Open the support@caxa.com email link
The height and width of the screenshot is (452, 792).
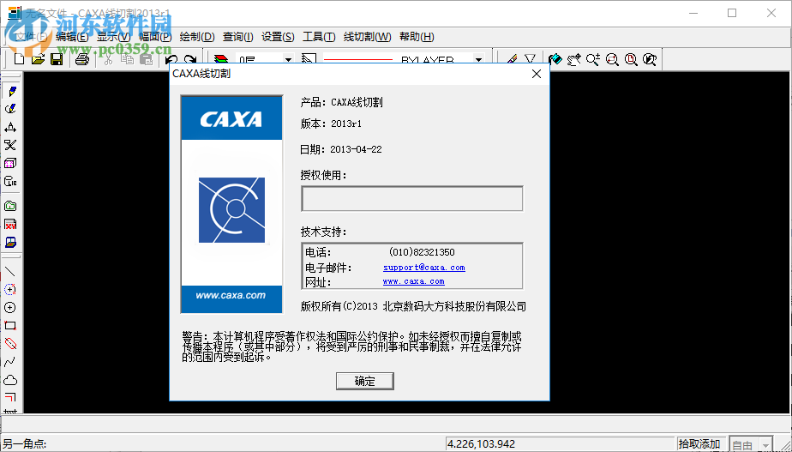click(423, 268)
